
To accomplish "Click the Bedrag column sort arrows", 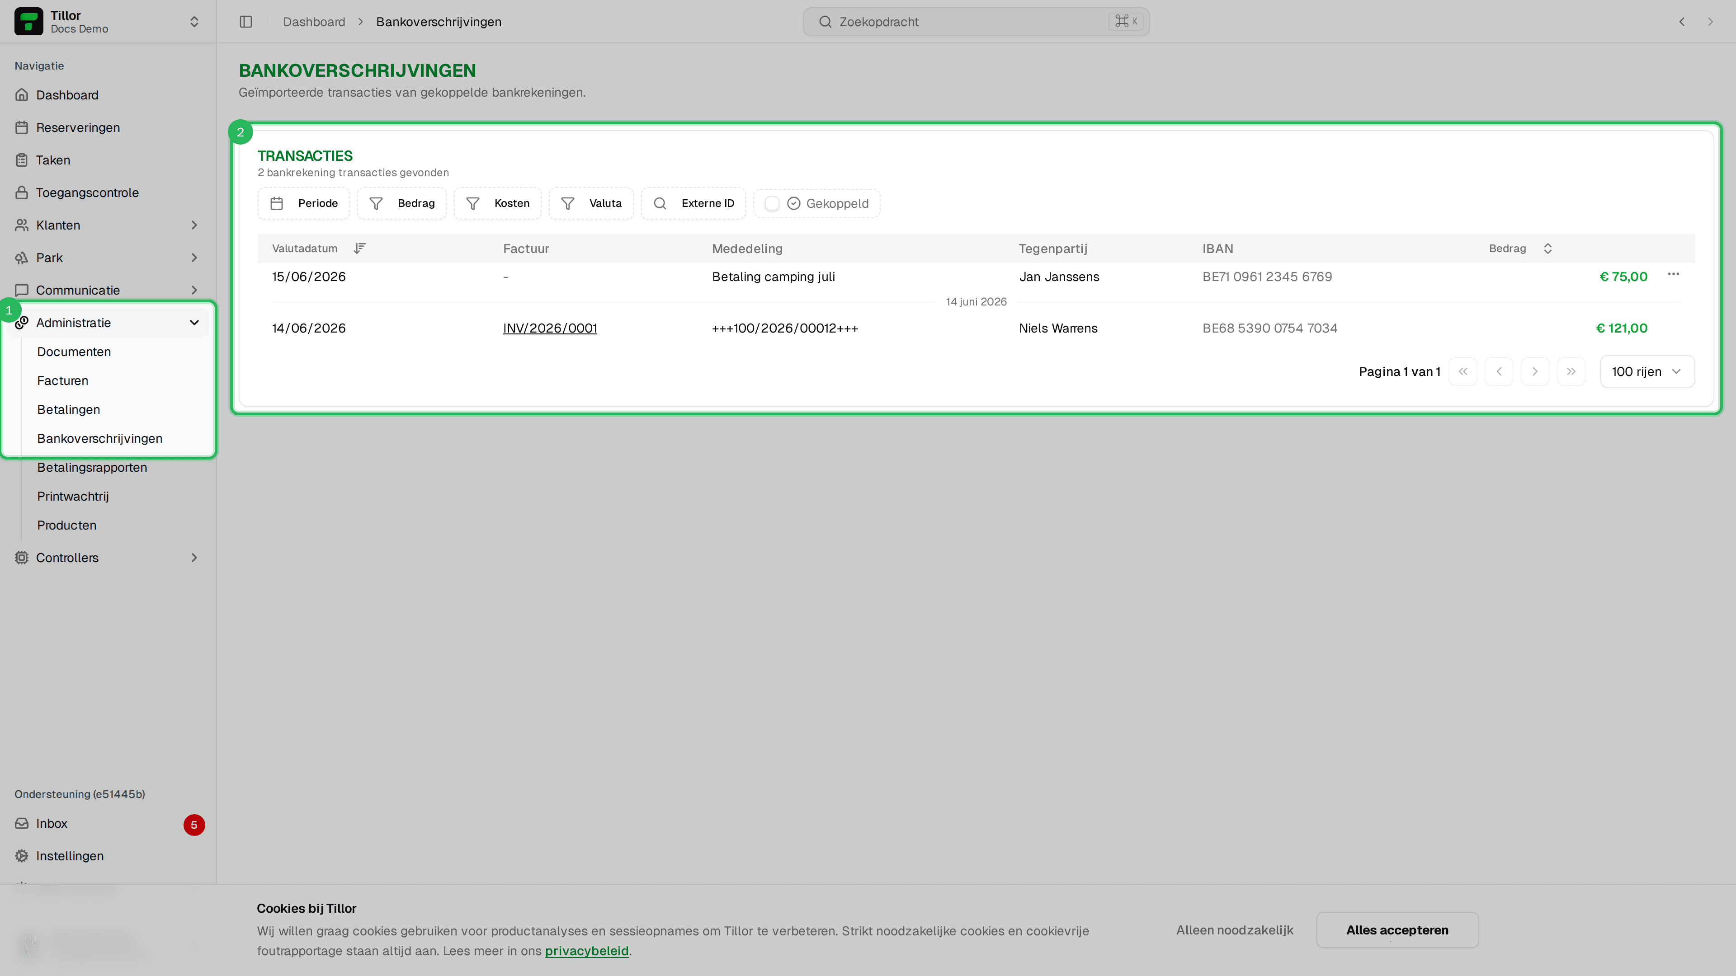I will click(x=1548, y=249).
